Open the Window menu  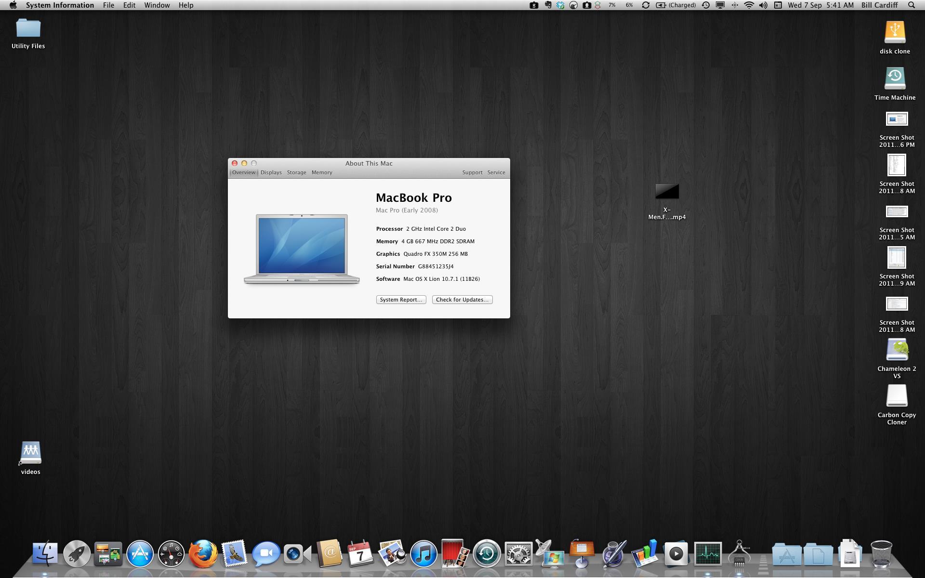(x=157, y=5)
